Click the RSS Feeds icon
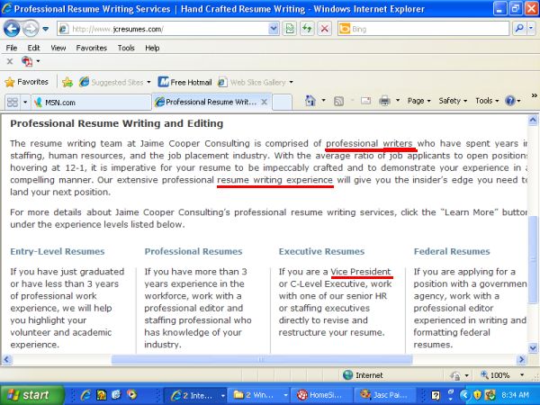Viewport: 540px width, 405px height. (x=339, y=101)
